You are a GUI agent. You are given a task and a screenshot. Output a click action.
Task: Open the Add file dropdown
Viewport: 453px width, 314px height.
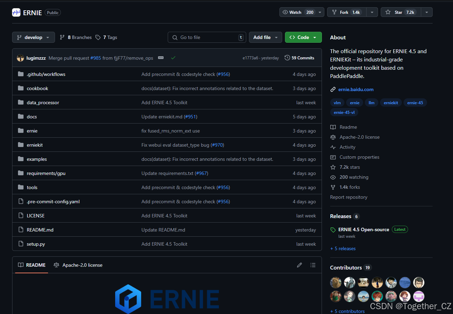pos(266,37)
